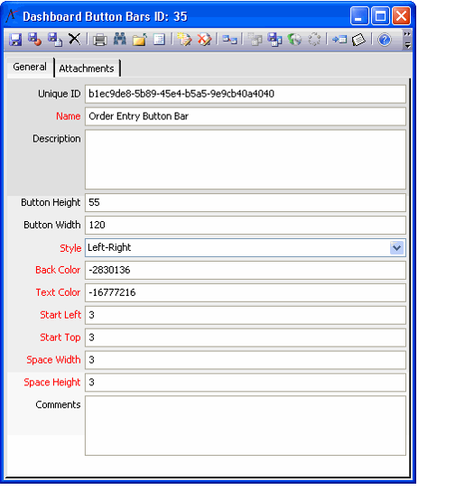Expand toolbar overflow double-arrow at top right
The height and width of the screenshot is (490, 474).
point(407,33)
